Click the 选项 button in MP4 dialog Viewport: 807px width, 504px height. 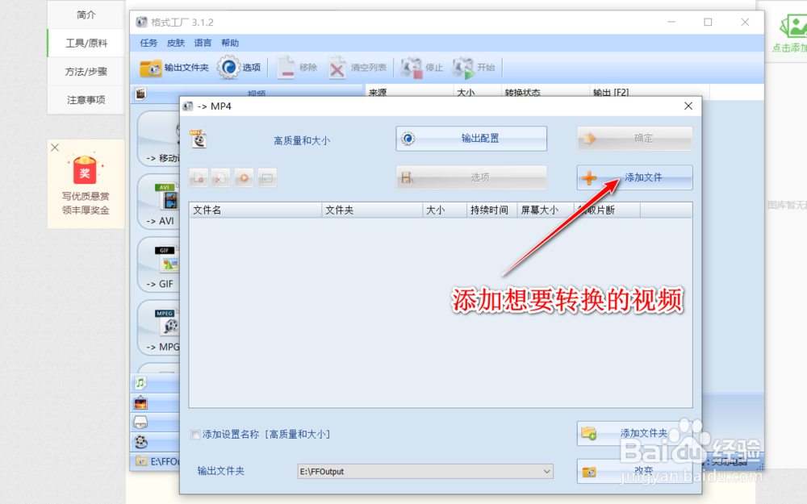point(471,177)
